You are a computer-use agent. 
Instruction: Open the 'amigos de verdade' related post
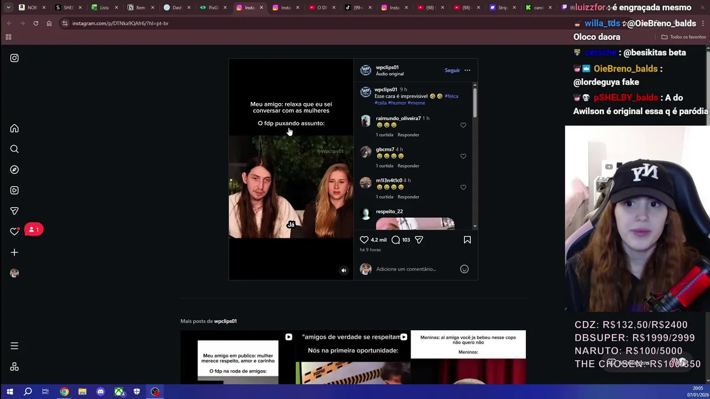pos(353,357)
